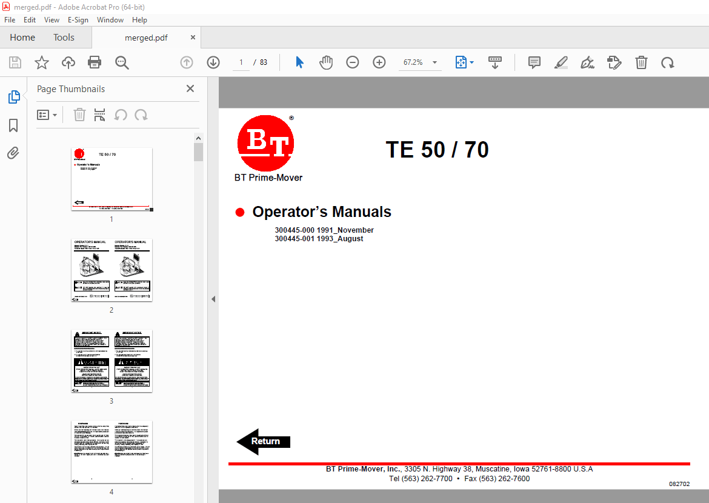The image size is (709, 503).
Task: Open the Attachments paperclip panel
Action: [x=13, y=153]
